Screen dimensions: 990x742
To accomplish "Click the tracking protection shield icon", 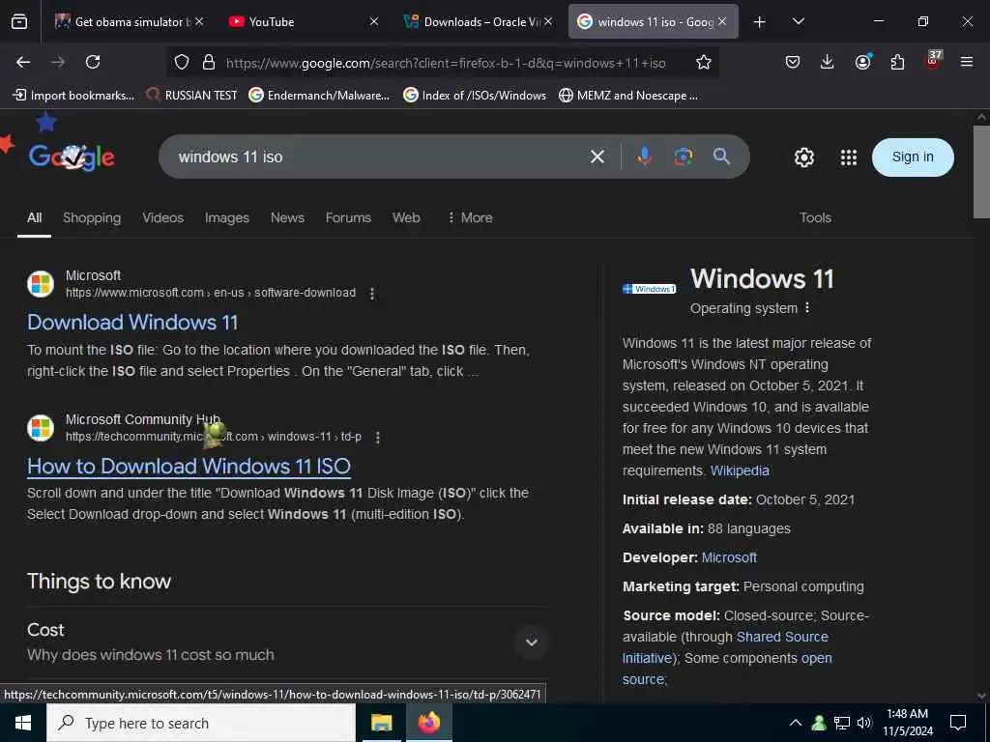I will [x=182, y=62].
